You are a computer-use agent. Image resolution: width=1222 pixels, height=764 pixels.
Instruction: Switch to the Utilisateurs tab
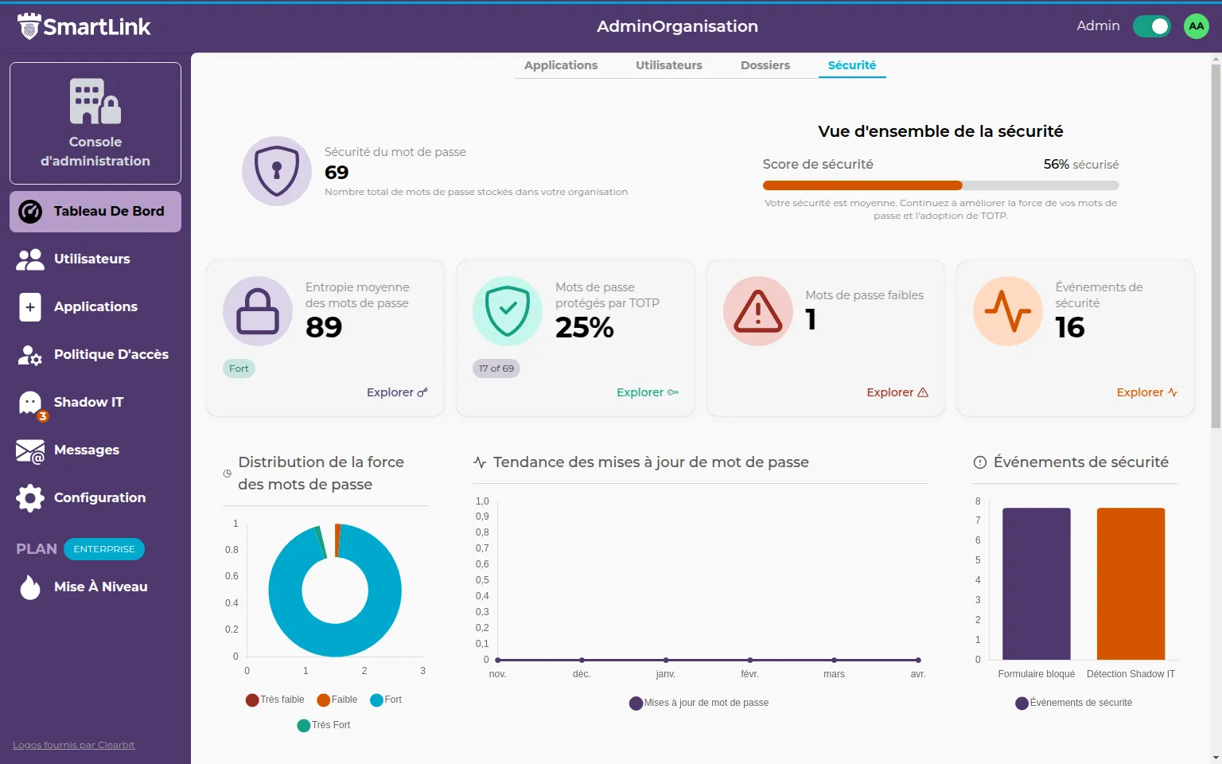tap(669, 65)
